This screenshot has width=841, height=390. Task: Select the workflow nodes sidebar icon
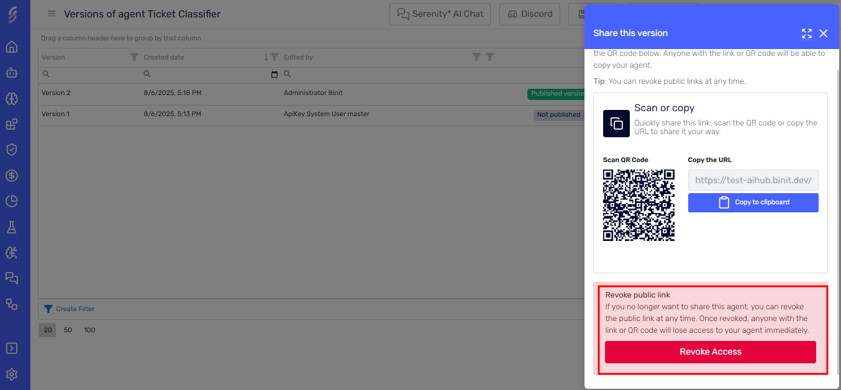tap(12, 304)
